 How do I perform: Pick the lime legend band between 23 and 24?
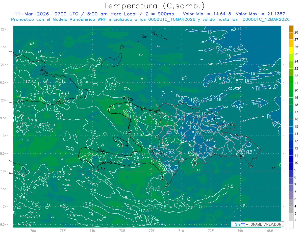coord(291,65)
